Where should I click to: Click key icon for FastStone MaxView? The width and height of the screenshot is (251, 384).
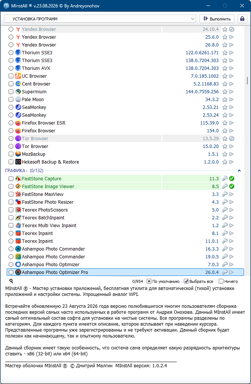click(225, 194)
